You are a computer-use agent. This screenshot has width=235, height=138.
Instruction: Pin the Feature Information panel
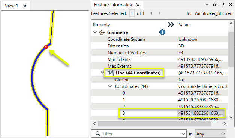223,4
